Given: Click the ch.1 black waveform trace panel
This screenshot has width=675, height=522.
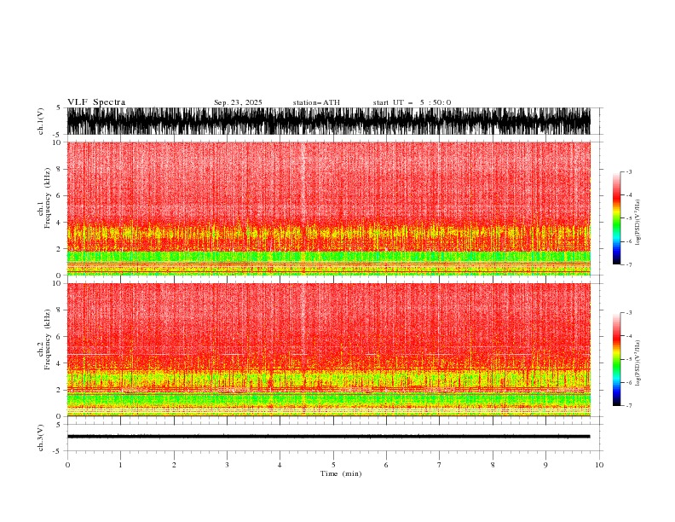Looking at the screenshot, I should click(328, 121).
